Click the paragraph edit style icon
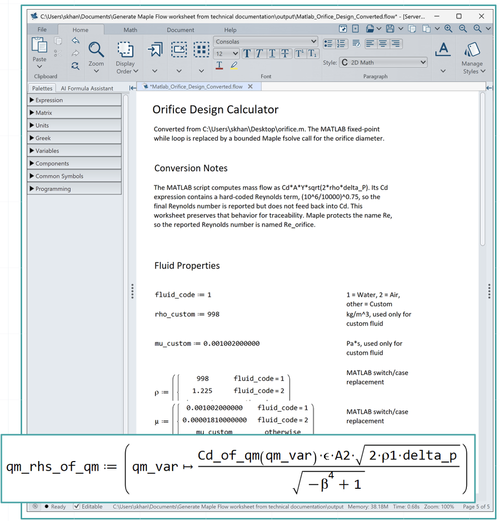This screenshot has height=521, width=500. coord(356,43)
